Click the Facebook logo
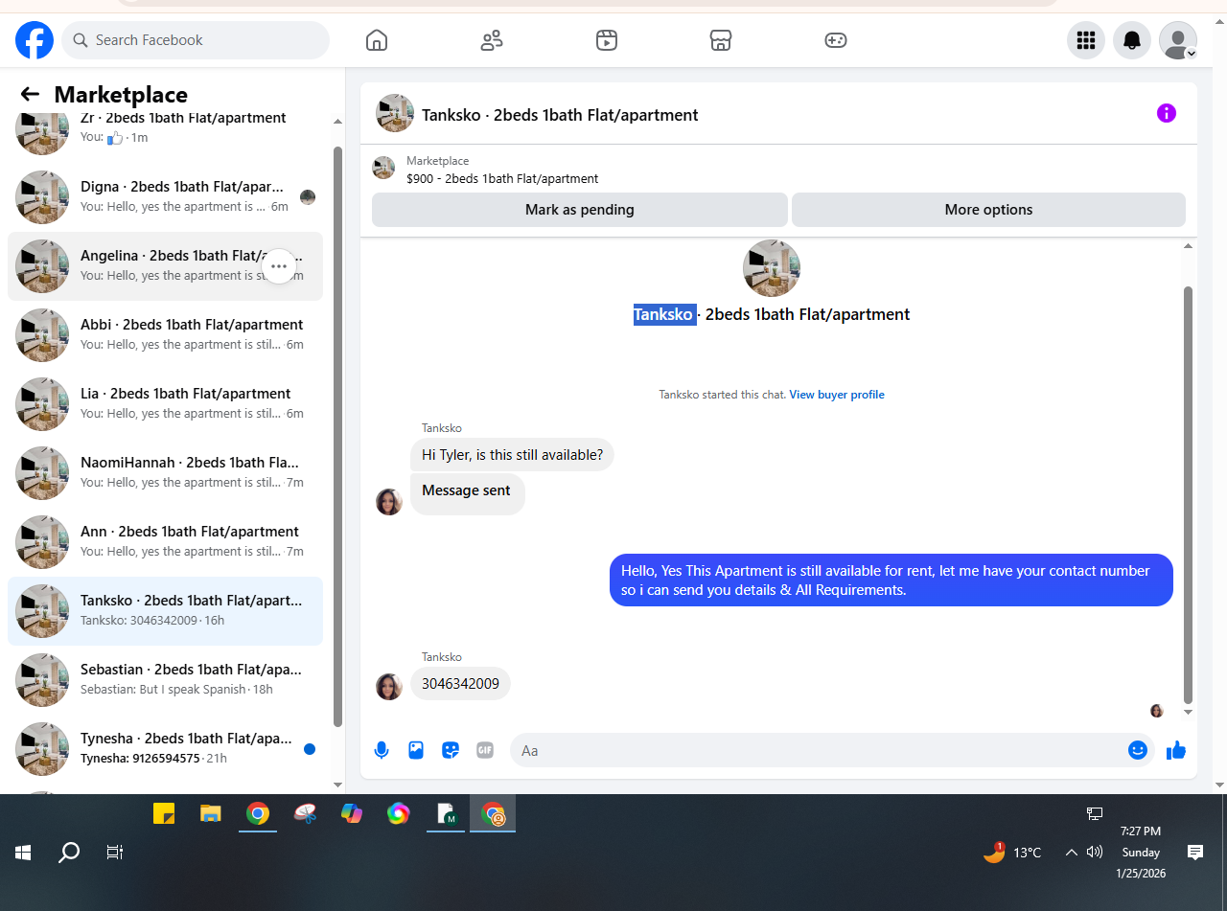This screenshot has height=911, width=1227. coord(35,40)
